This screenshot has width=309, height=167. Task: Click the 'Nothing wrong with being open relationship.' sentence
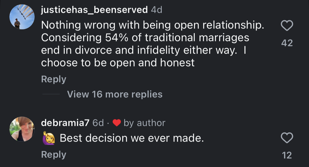(152, 25)
